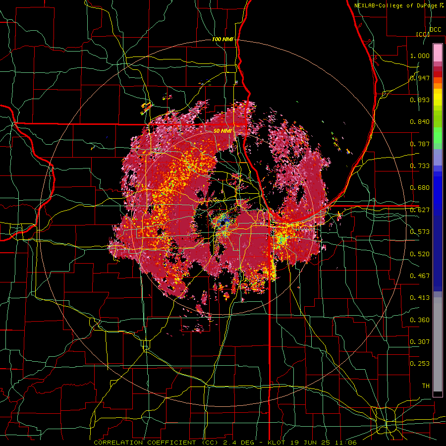Image resolution: width=446 pixels, height=446 pixels.
Task: Click the 0.413 scale label
Action: [x=420, y=298]
